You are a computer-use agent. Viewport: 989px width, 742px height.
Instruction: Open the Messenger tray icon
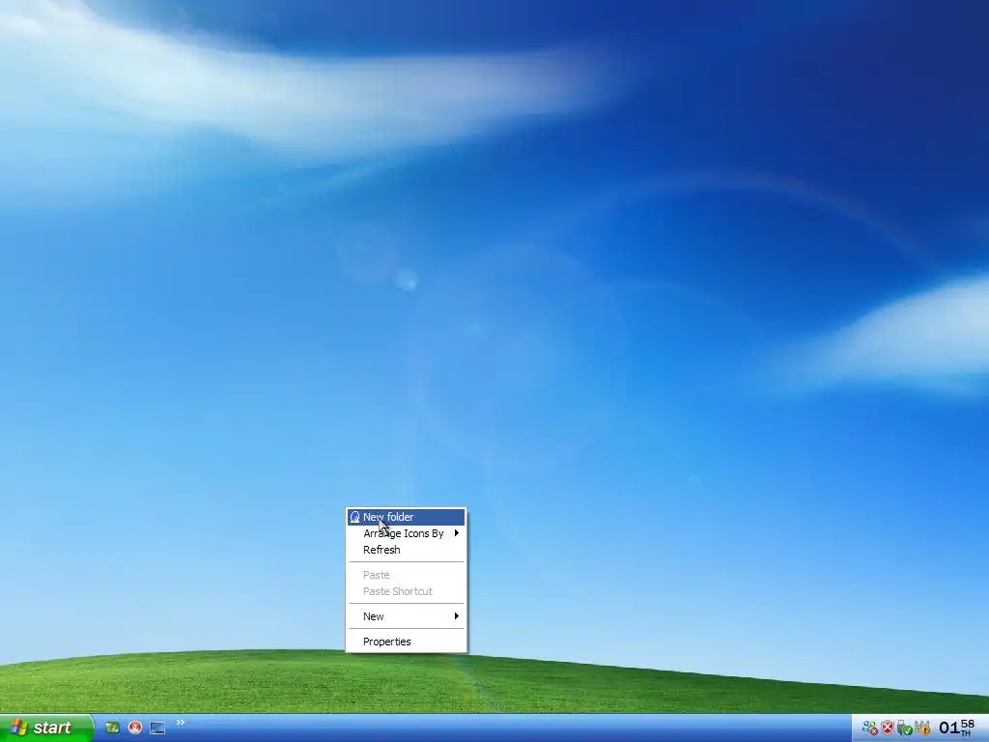[870, 728]
